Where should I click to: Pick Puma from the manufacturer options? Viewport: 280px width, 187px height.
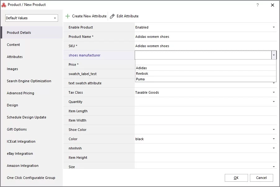(x=206, y=79)
